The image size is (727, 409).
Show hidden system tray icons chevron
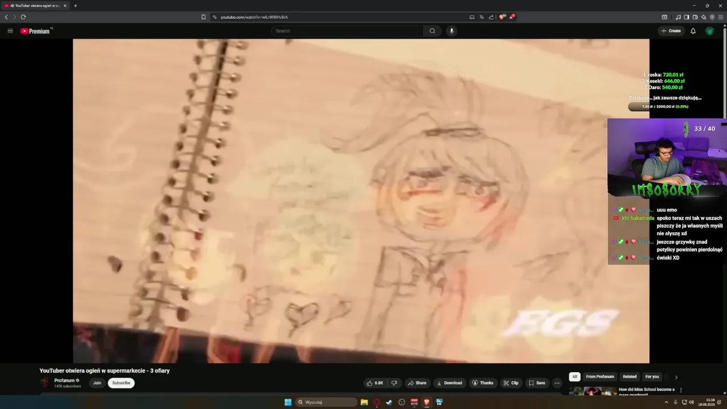point(666,402)
